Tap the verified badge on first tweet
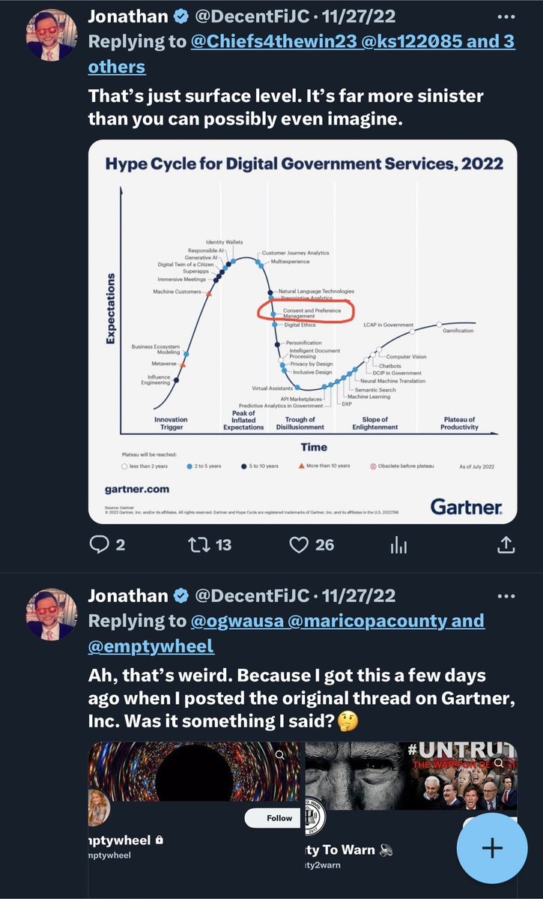 point(181,16)
